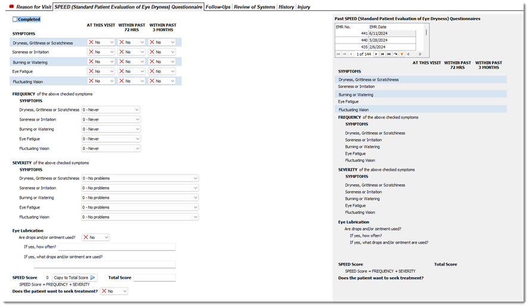
Task: Open Fluctuating Vision Past 72 Hrs dropdown
Action: pos(132,81)
